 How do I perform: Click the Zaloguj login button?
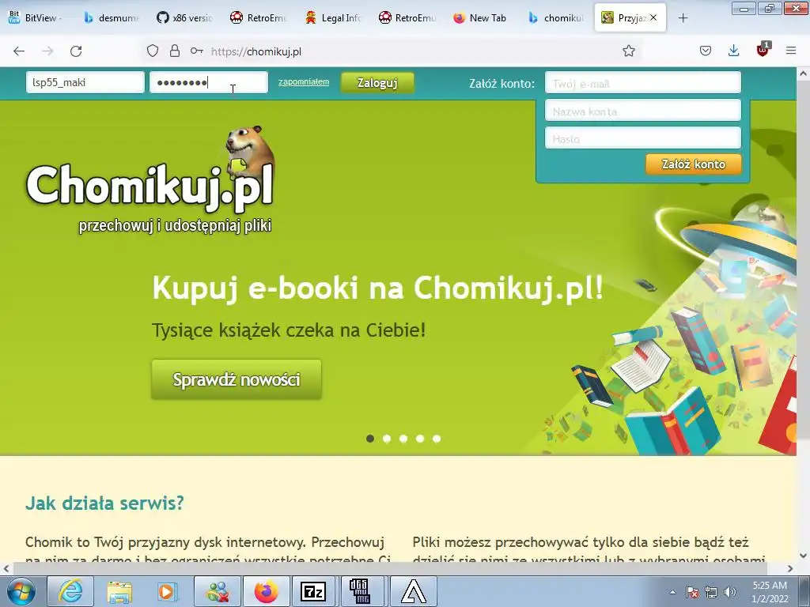(377, 82)
